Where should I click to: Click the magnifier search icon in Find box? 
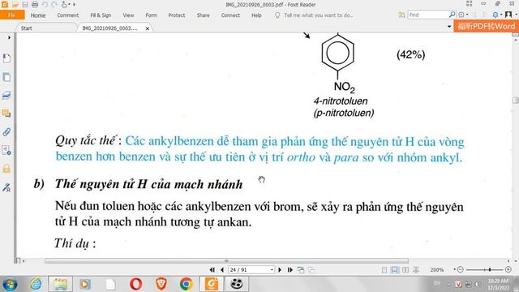452,15
